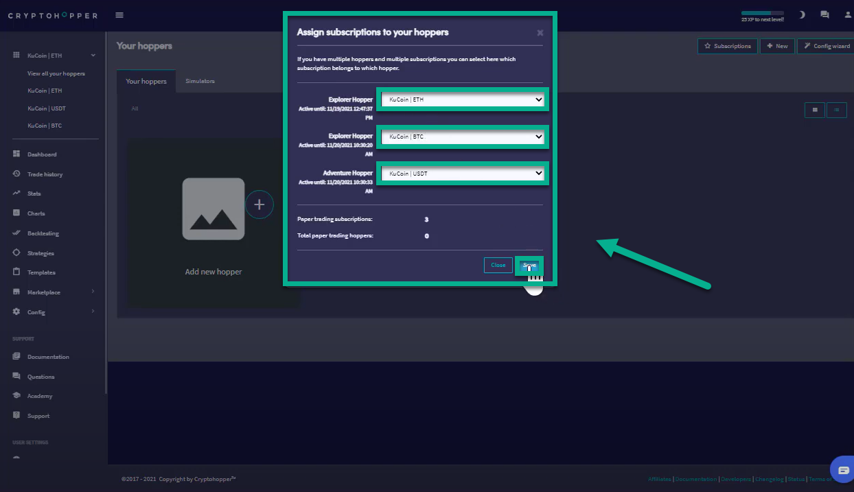This screenshot has width=854, height=492.
Task: Close the Assign subscriptions dialog with X
Action: (540, 32)
